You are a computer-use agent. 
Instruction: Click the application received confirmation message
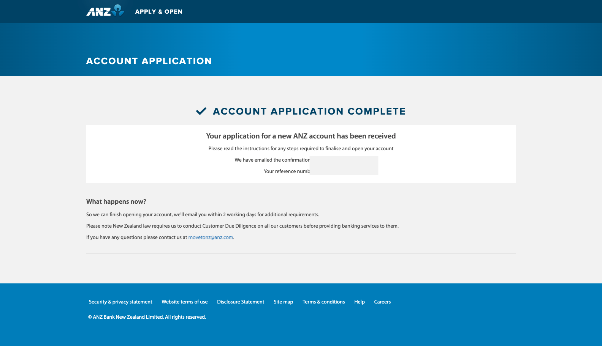(301, 136)
